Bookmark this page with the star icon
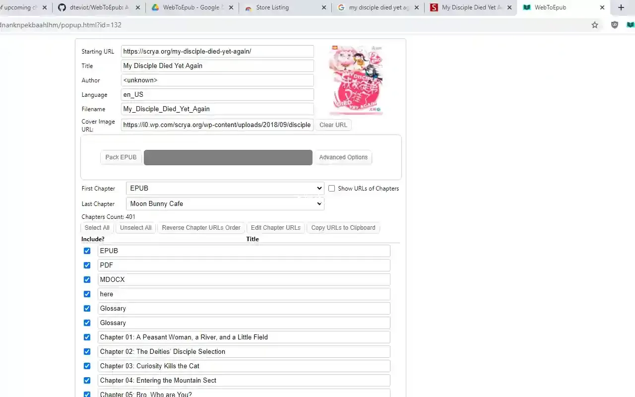The image size is (635, 397). click(x=595, y=25)
